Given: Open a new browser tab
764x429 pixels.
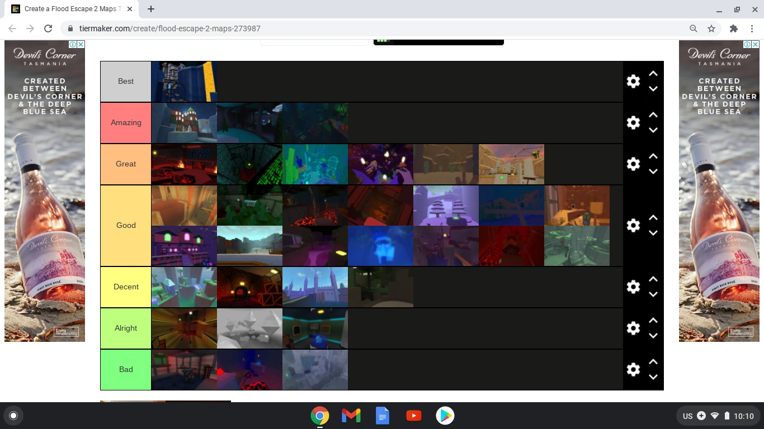Looking at the screenshot, I should click(150, 9).
